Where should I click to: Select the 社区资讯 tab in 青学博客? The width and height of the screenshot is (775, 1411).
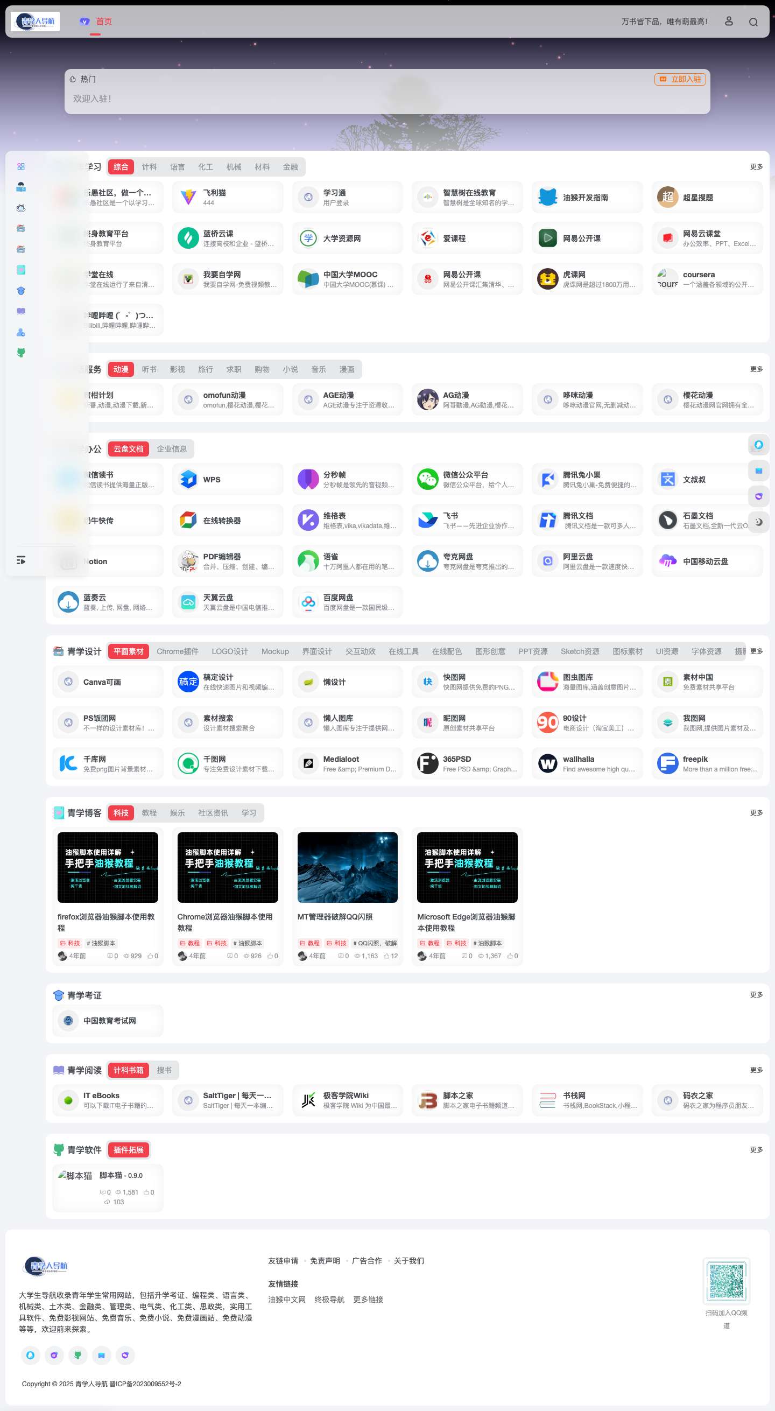(x=213, y=813)
